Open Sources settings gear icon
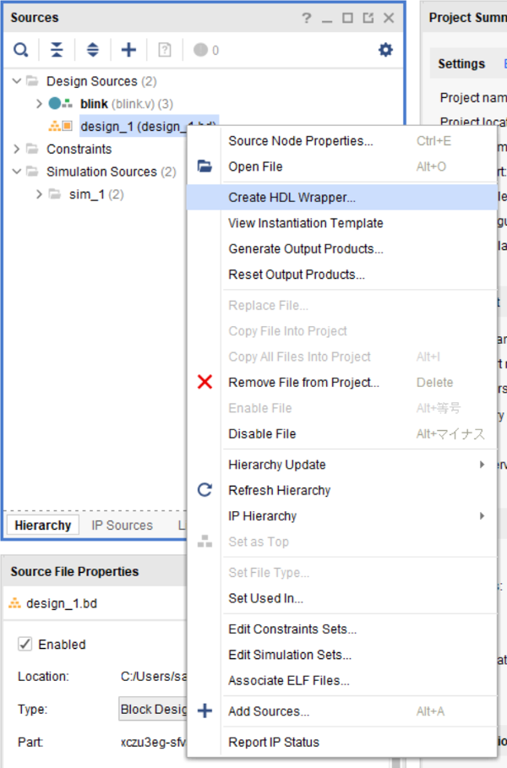Viewport: 507px width, 768px height. coord(385,51)
